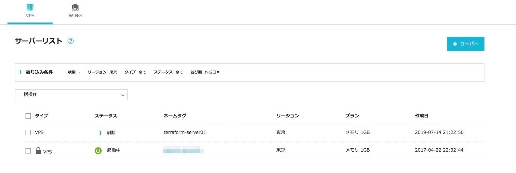Viewport: 516px width, 173px height.
Task: Click the リージョン 東京 filter value
Action: pos(113,72)
